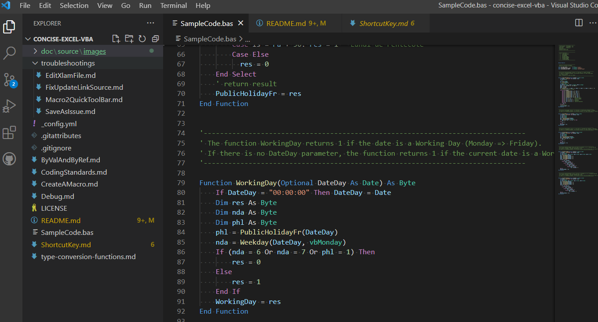Open ByValAndByRef.md file
This screenshot has height=322, width=598.
(x=93, y=160)
